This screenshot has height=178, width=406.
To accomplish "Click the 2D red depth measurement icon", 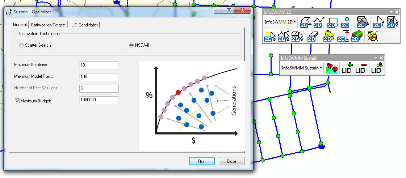I will pyautogui.click(x=343, y=36).
